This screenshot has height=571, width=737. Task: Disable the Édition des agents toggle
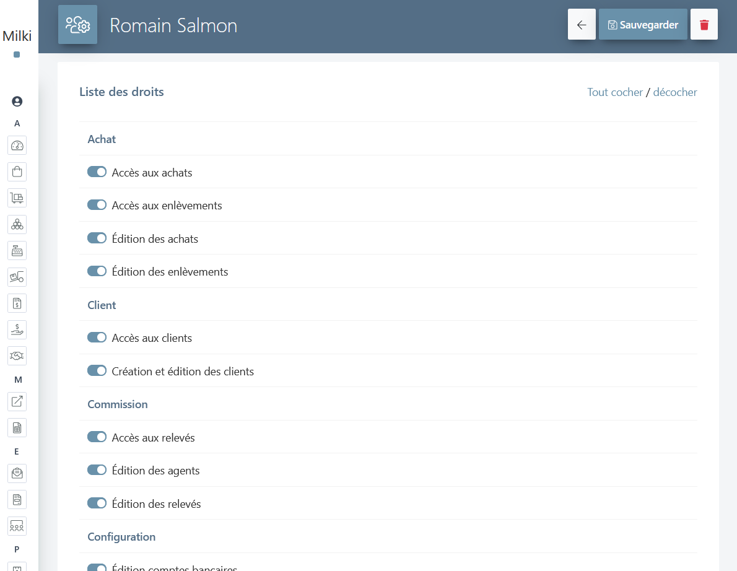[97, 470]
